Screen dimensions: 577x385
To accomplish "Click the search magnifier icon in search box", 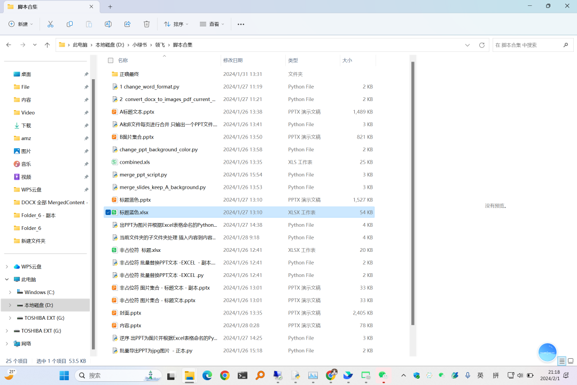I will pyautogui.click(x=566, y=45).
